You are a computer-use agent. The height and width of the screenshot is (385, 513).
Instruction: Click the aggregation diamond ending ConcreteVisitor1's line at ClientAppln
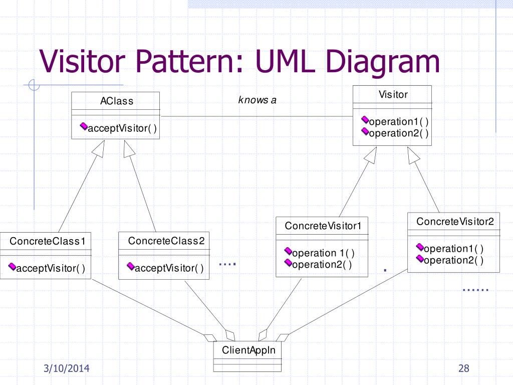[x=263, y=335]
